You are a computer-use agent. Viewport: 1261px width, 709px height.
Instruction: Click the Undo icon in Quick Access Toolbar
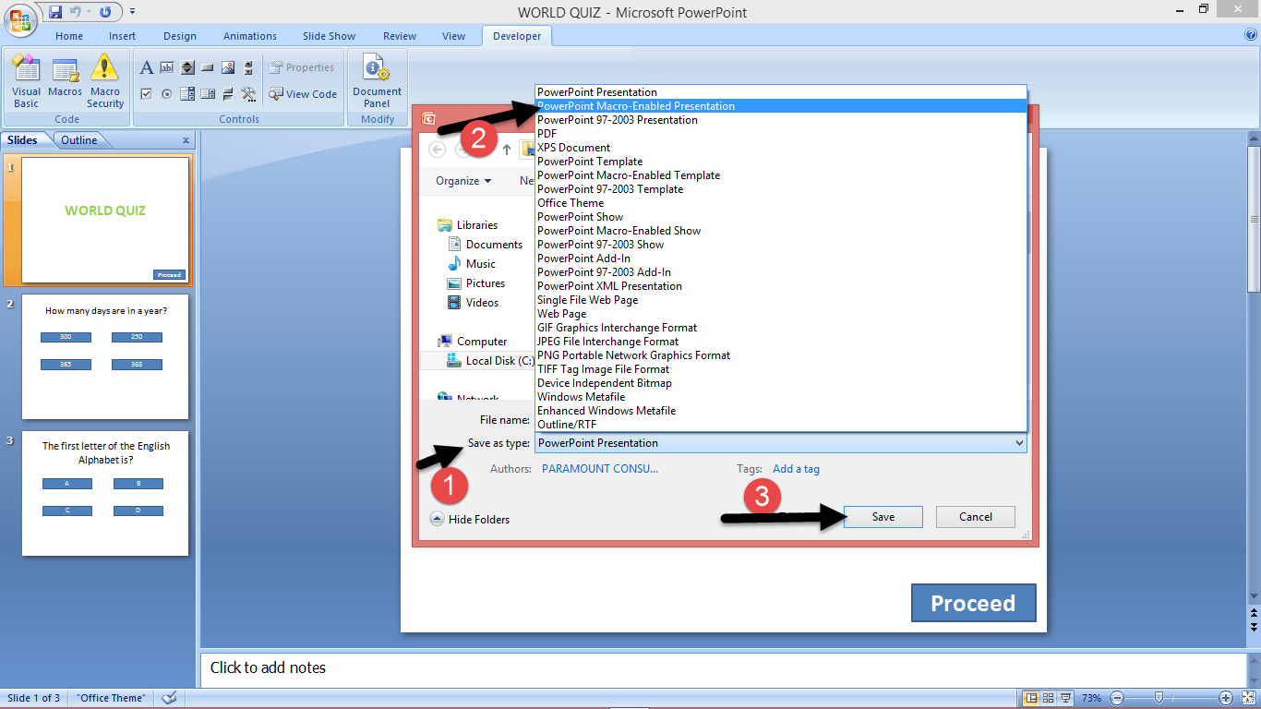coord(76,12)
